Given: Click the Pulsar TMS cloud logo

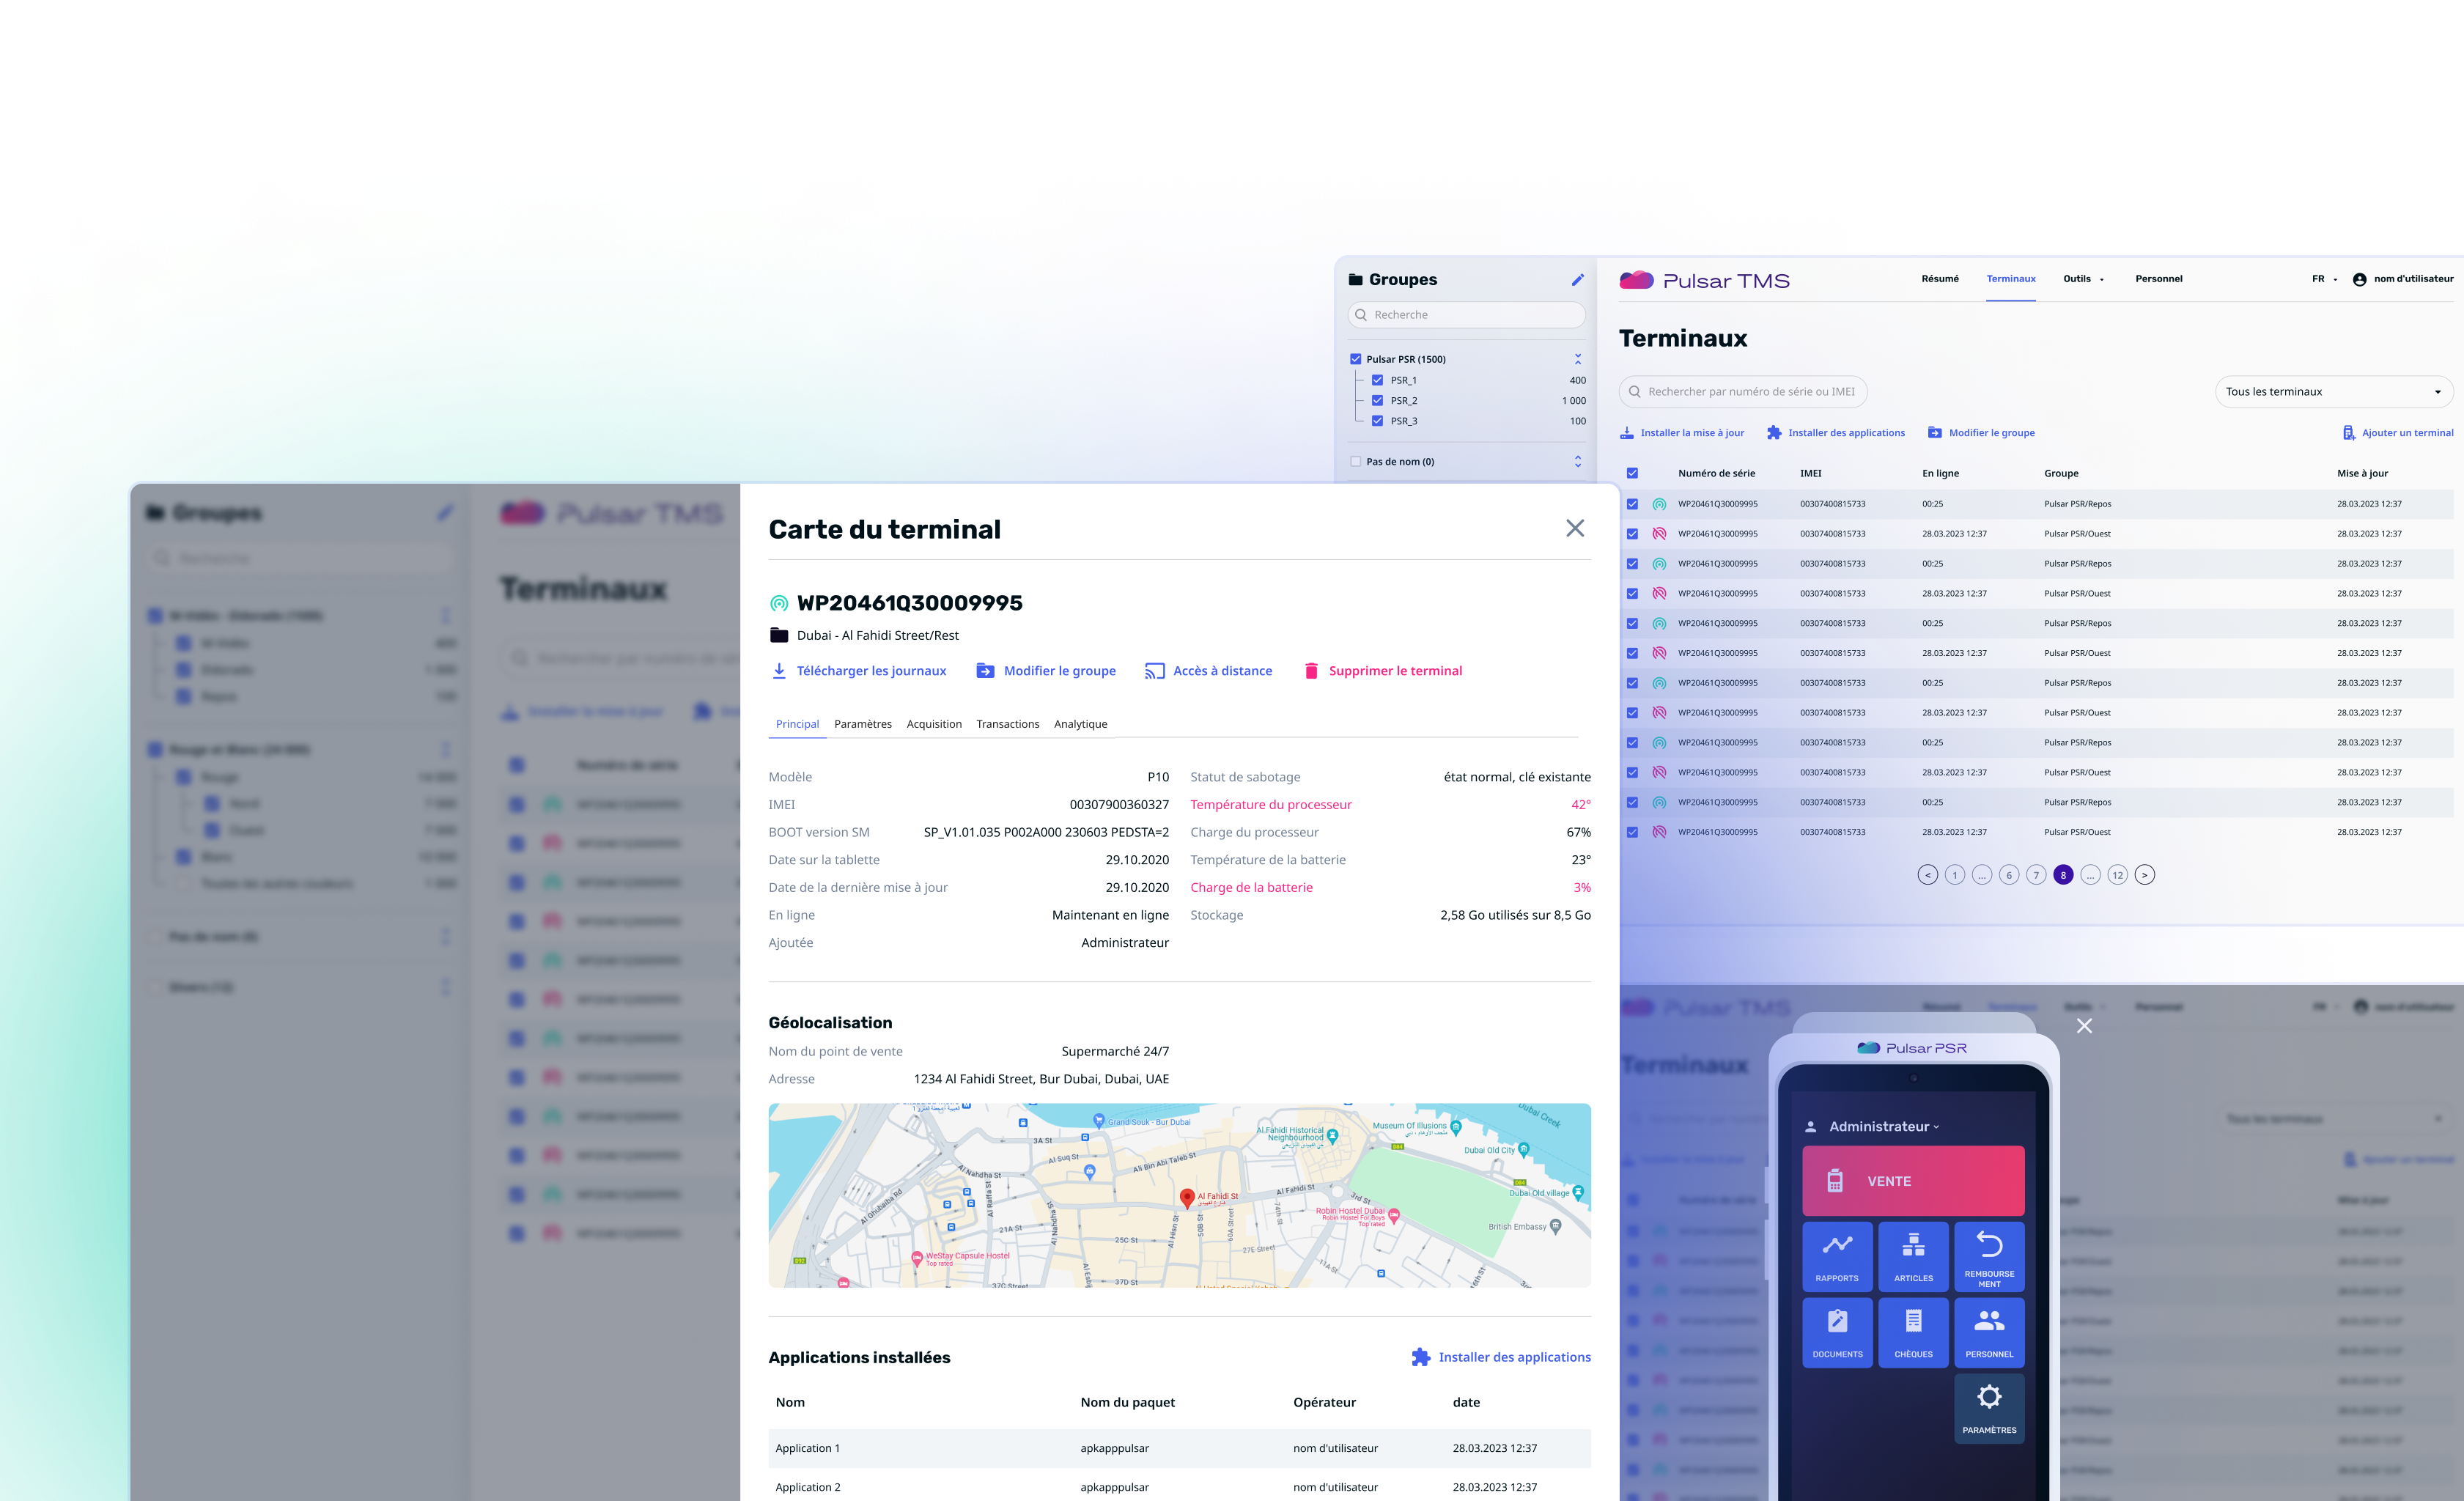Looking at the screenshot, I should pyautogui.click(x=1636, y=281).
